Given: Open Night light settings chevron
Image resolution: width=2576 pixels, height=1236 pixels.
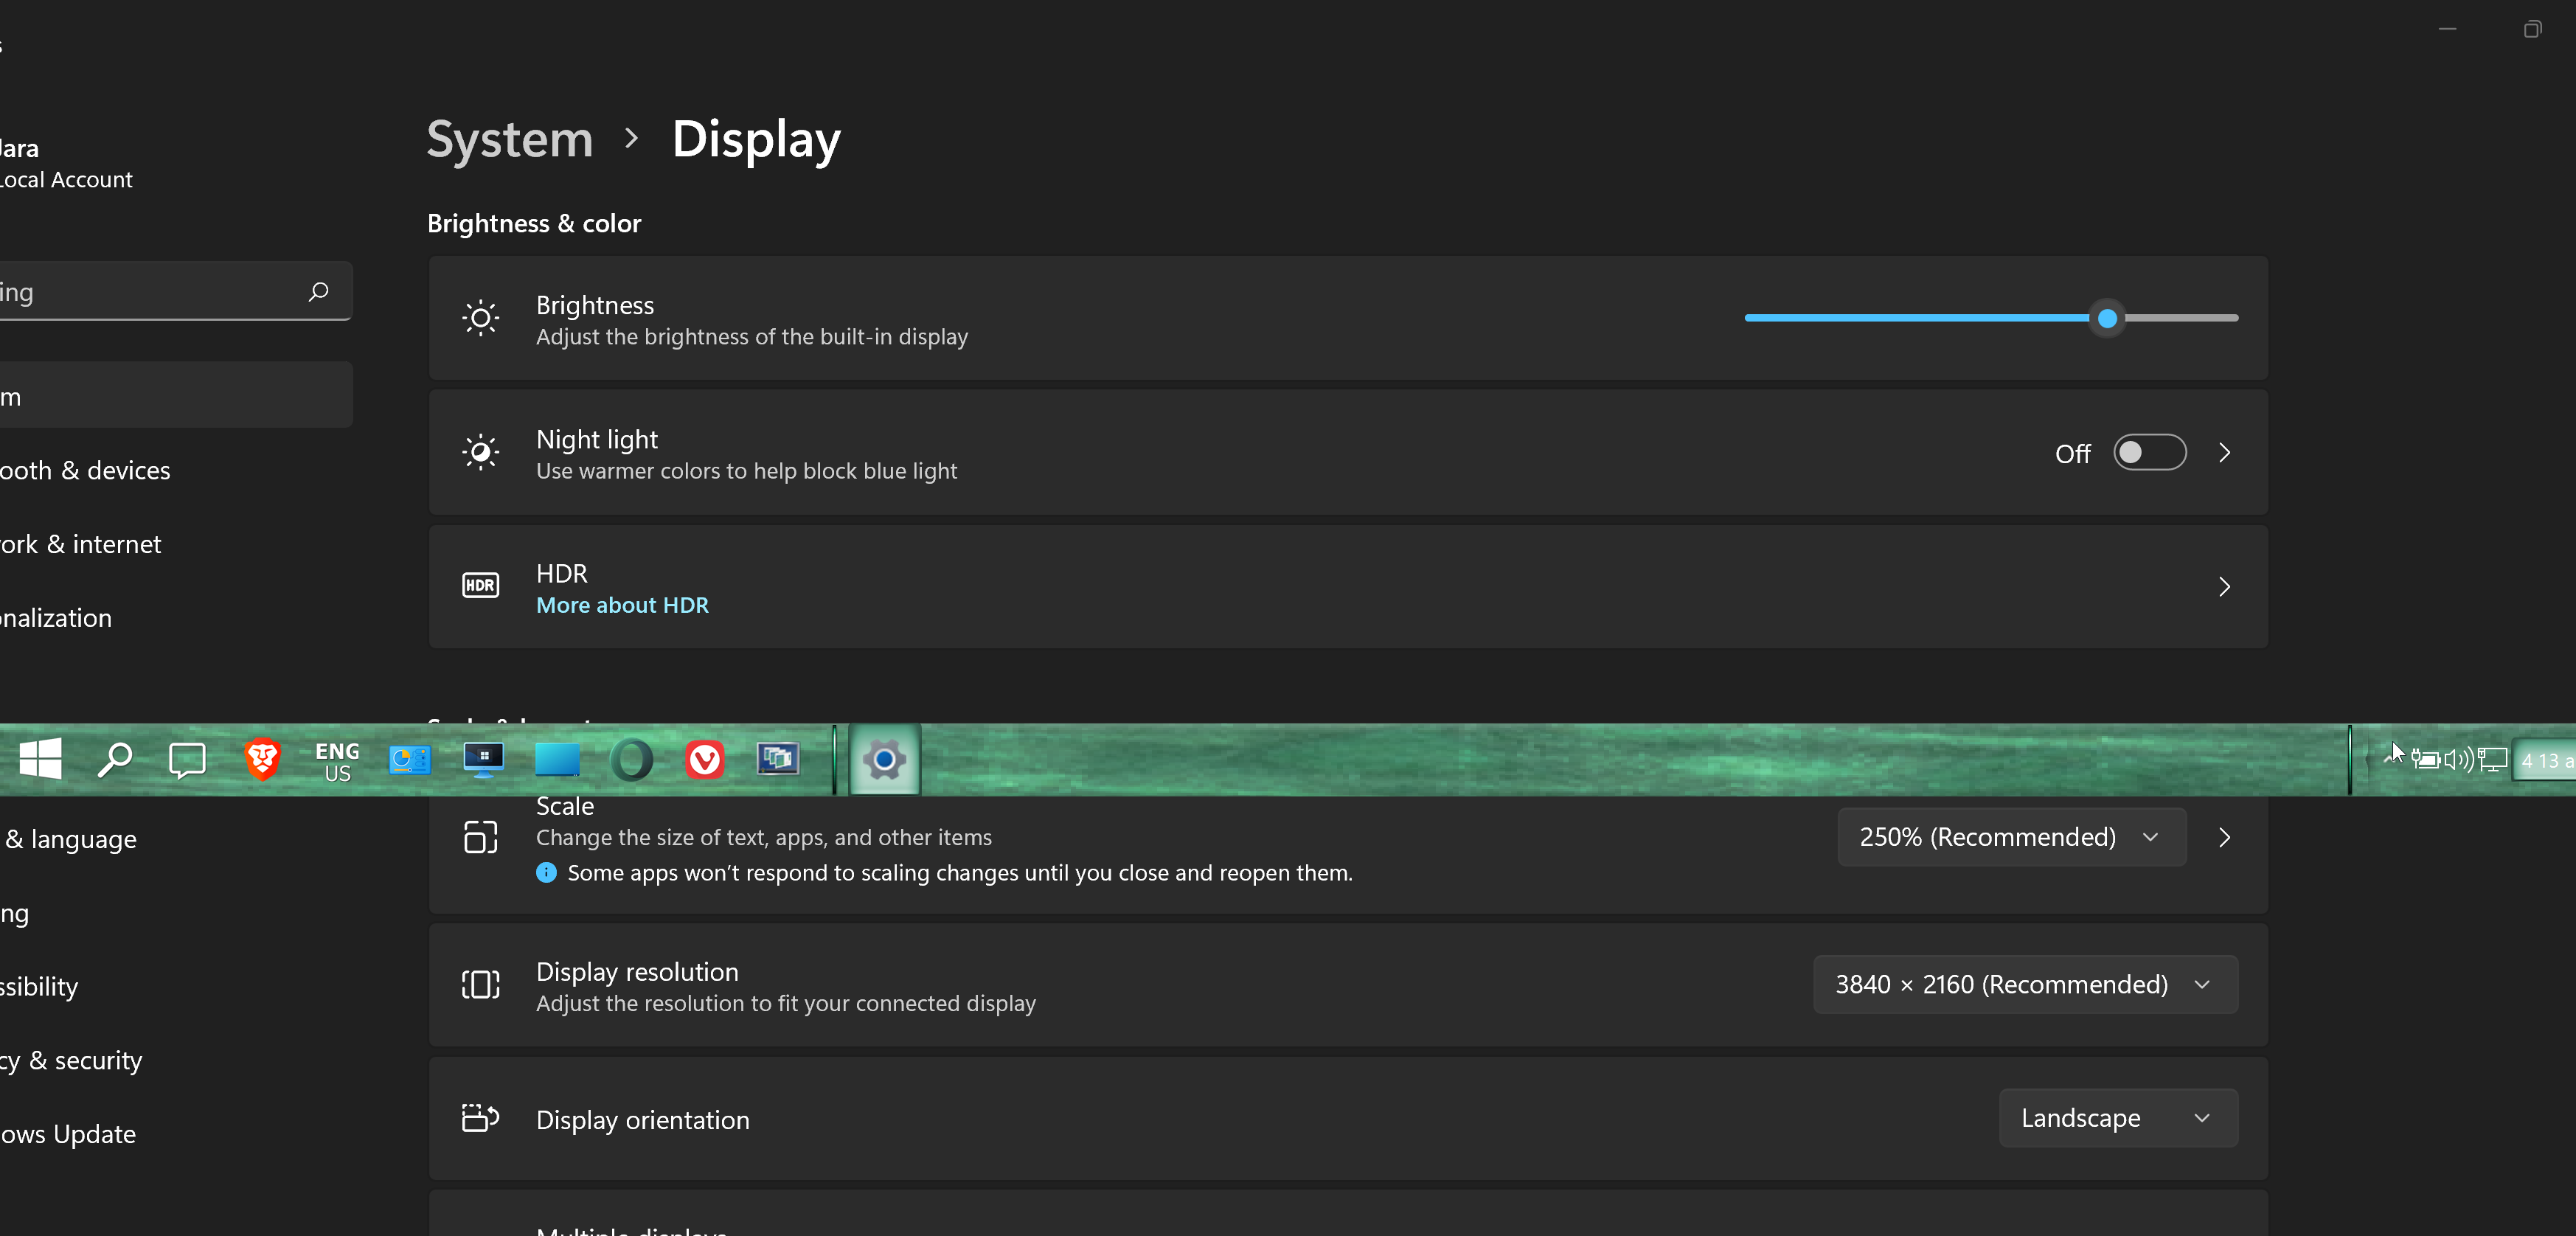Looking at the screenshot, I should click(x=2224, y=453).
